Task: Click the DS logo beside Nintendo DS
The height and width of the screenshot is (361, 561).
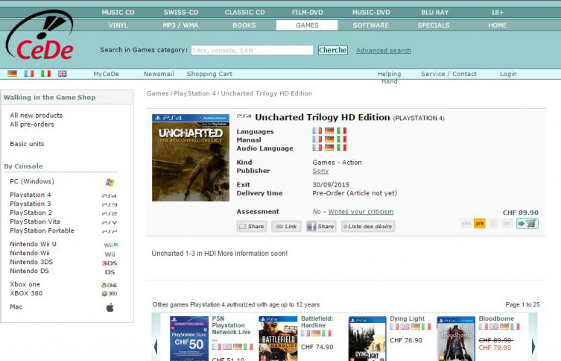Action: point(110,271)
